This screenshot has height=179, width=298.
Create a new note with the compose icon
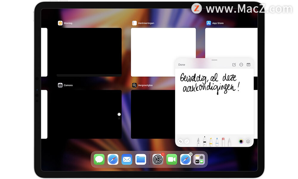[x=234, y=65]
